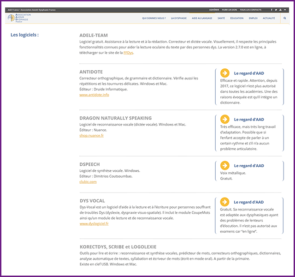Click the Voix métallique text
295x277 pixels.
pos(233,173)
